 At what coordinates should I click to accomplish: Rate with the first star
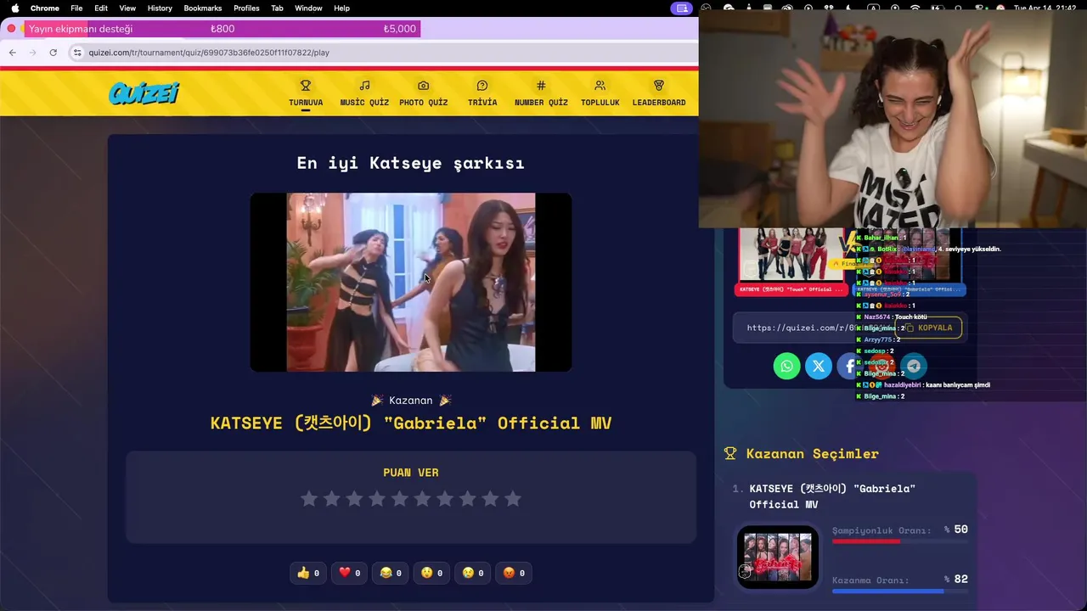pyautogui.click(x=309, y=499)
